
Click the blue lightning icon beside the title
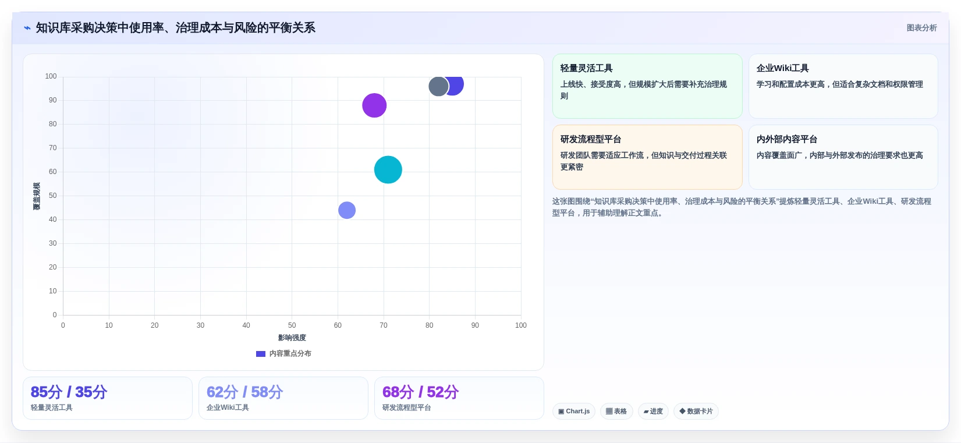(27, 28)
